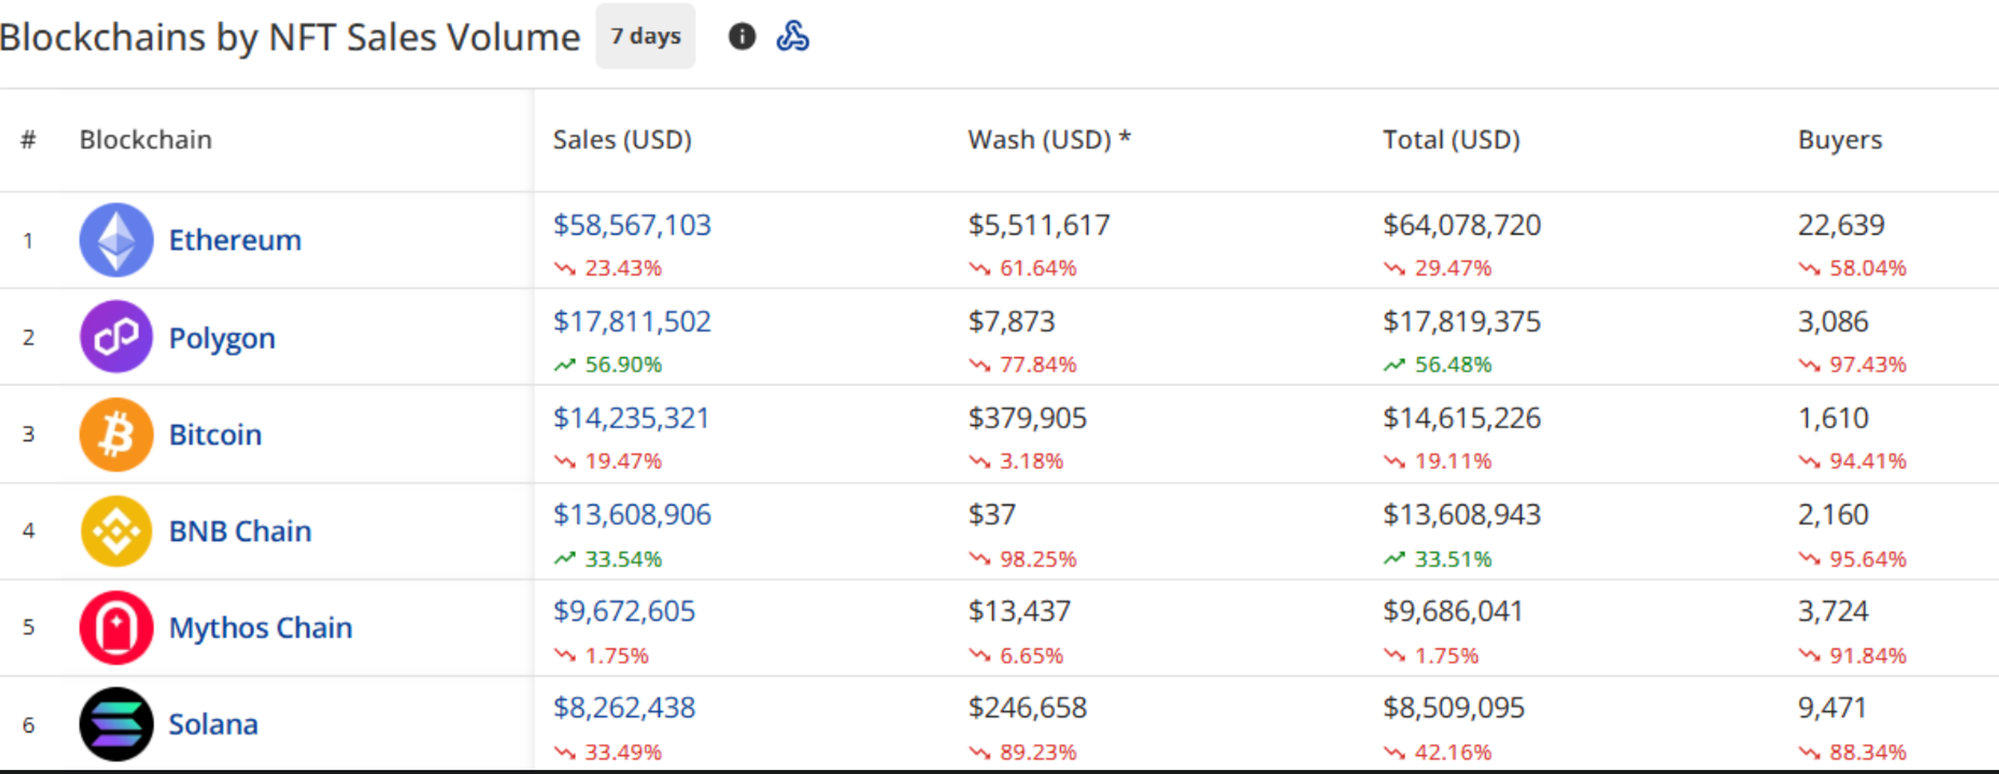
Task: Click the # rank column header
Action: (28, 139)
